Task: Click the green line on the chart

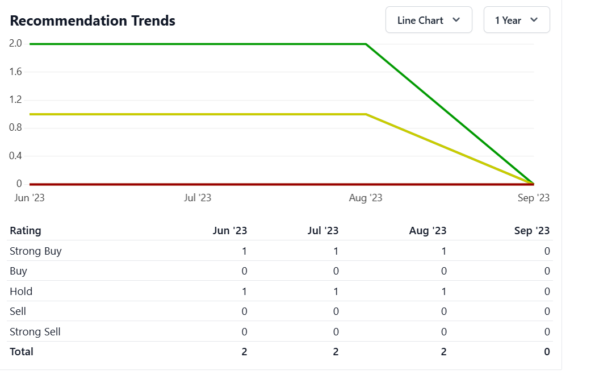Action: [199, 44]
